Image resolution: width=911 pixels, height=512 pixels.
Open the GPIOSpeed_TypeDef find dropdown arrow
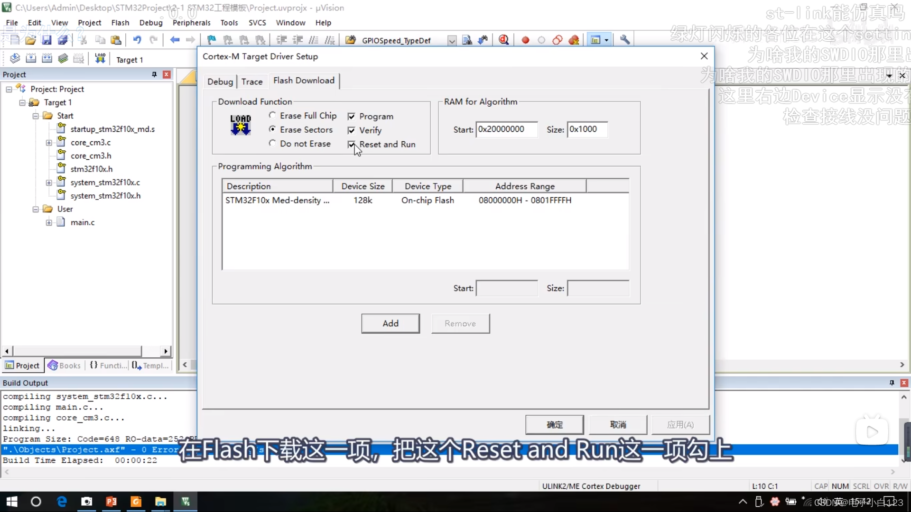click(x=452, y=41)
